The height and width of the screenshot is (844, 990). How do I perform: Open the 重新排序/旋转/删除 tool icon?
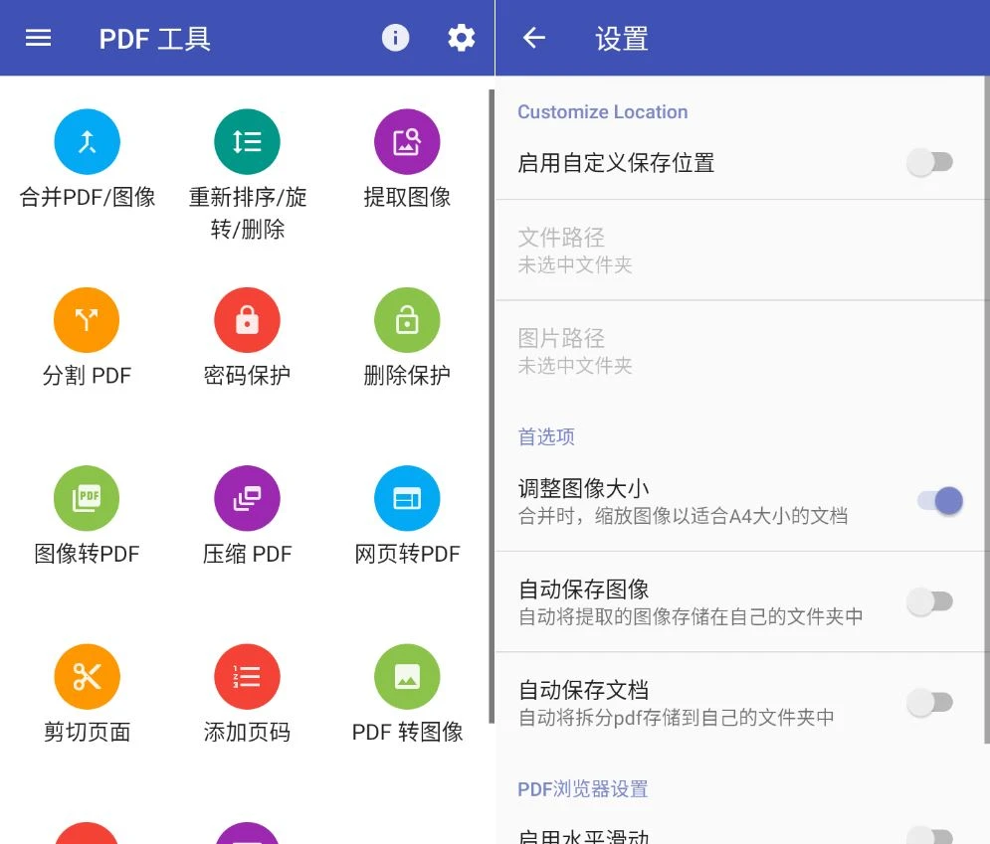pos(247,141)
